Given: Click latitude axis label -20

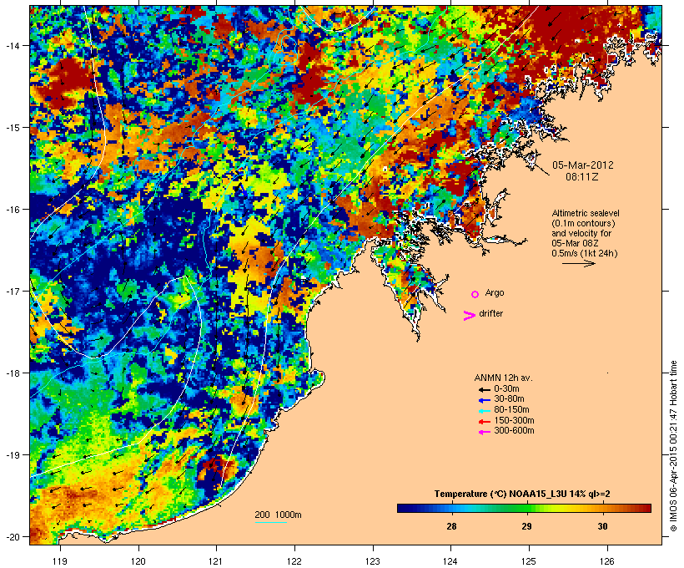Looking at the screenshot, I should (x=12, y=537).
